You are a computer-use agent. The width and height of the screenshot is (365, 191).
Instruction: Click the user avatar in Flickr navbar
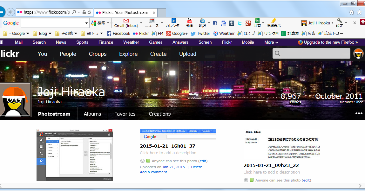coord(358,54)
